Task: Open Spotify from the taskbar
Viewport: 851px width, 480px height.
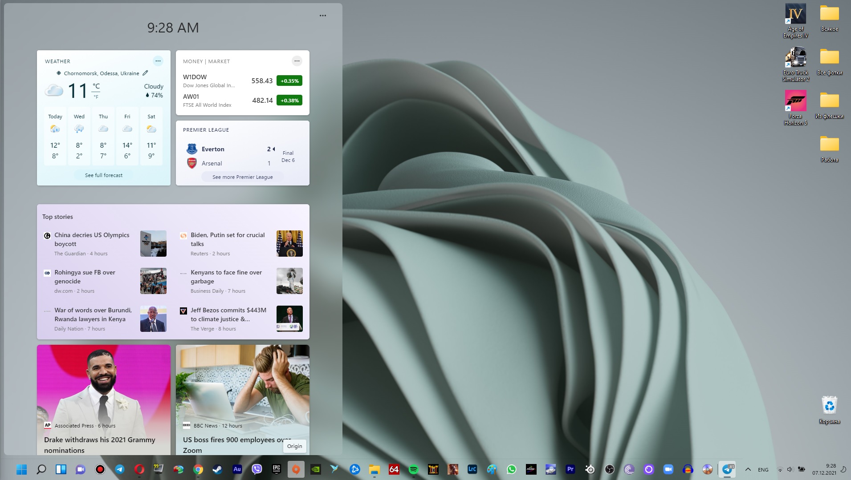Action: 414,469
